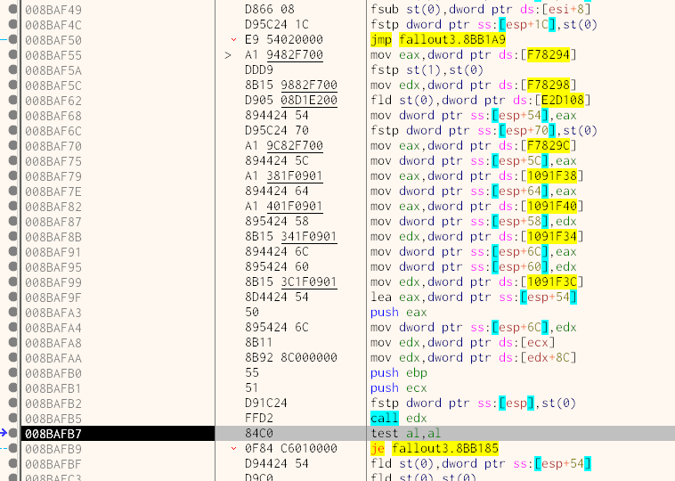Viewport: 675px width, 481px height.
Task: Select address 008BAF70
Action: [53, 146]
